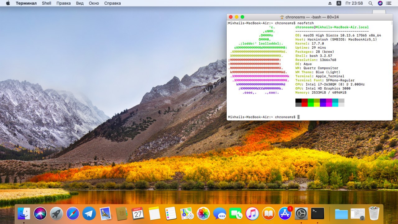Open Messages speech bubble in Dock
398x224 pixels.
[x=220, y=213]
